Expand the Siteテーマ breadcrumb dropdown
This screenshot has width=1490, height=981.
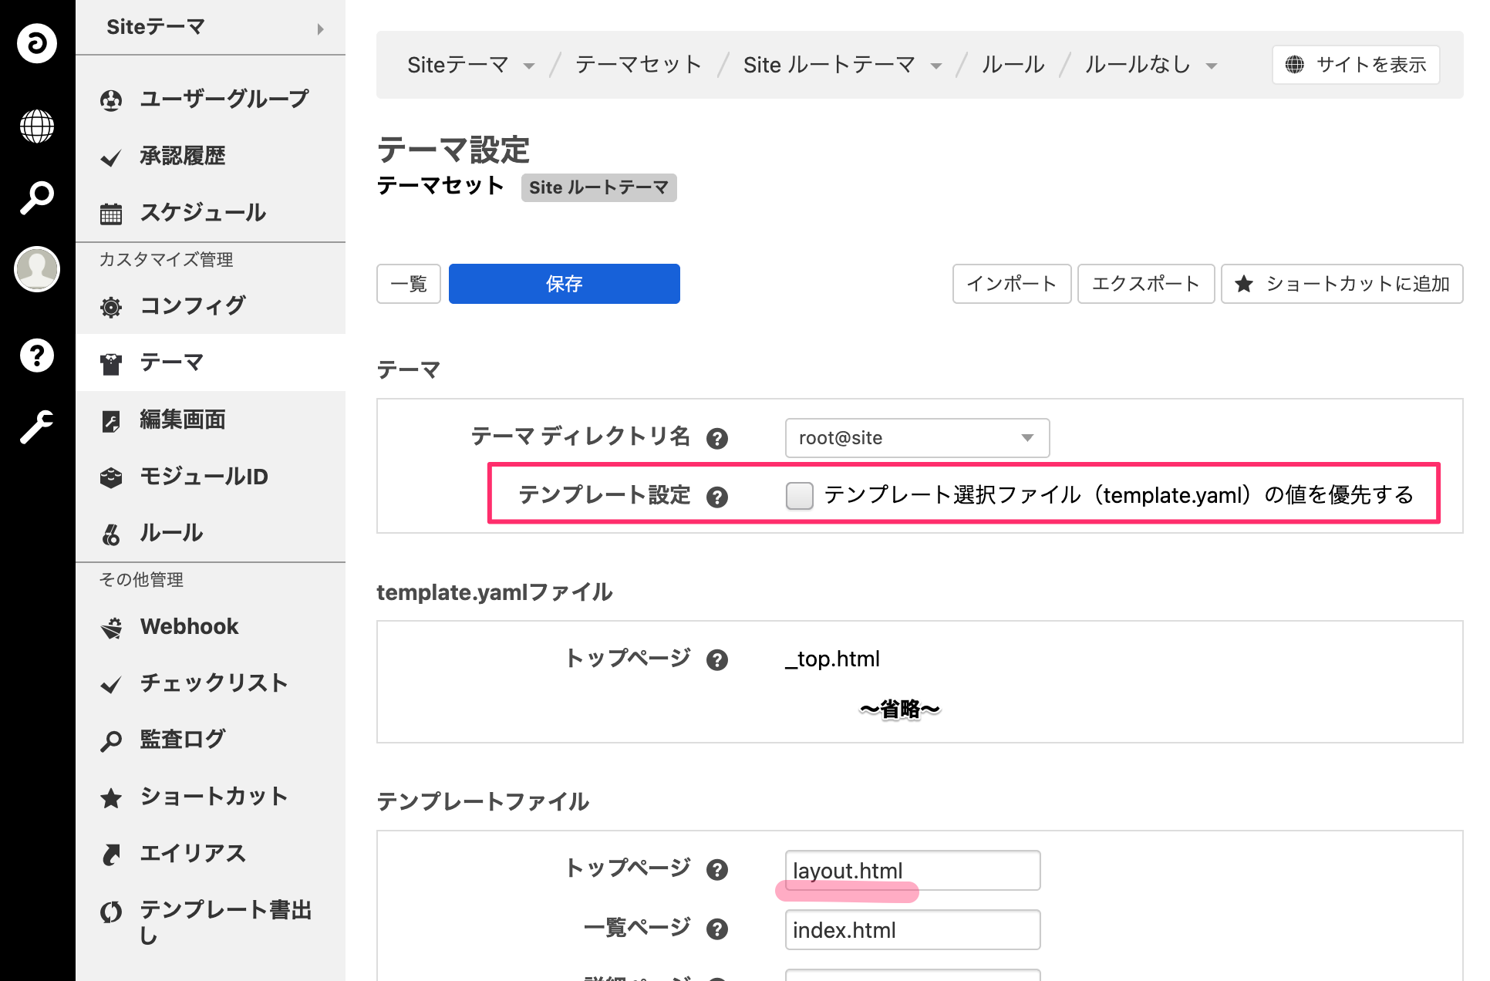528,66
